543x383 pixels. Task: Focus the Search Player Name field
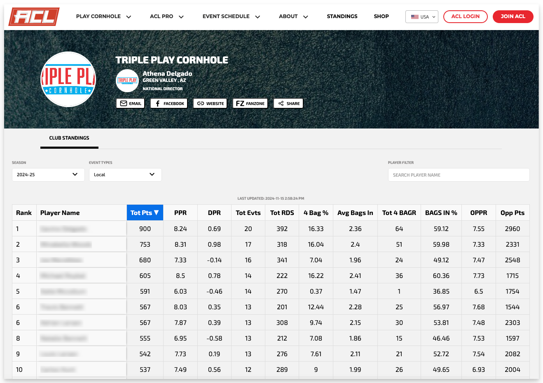pos(459,175)
